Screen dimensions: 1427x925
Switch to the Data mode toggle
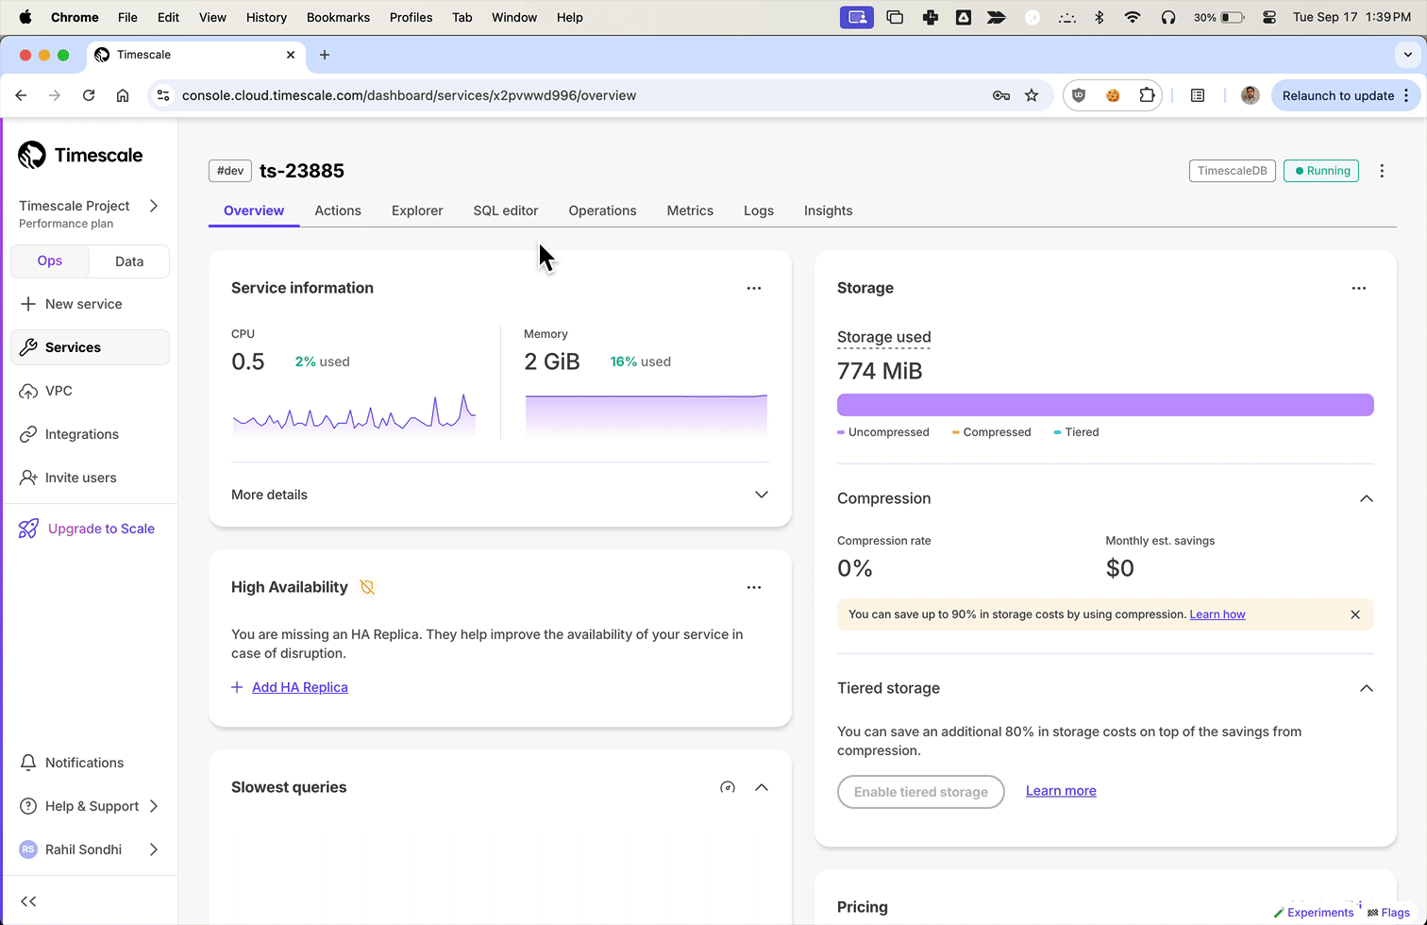(x=129, y=261)
